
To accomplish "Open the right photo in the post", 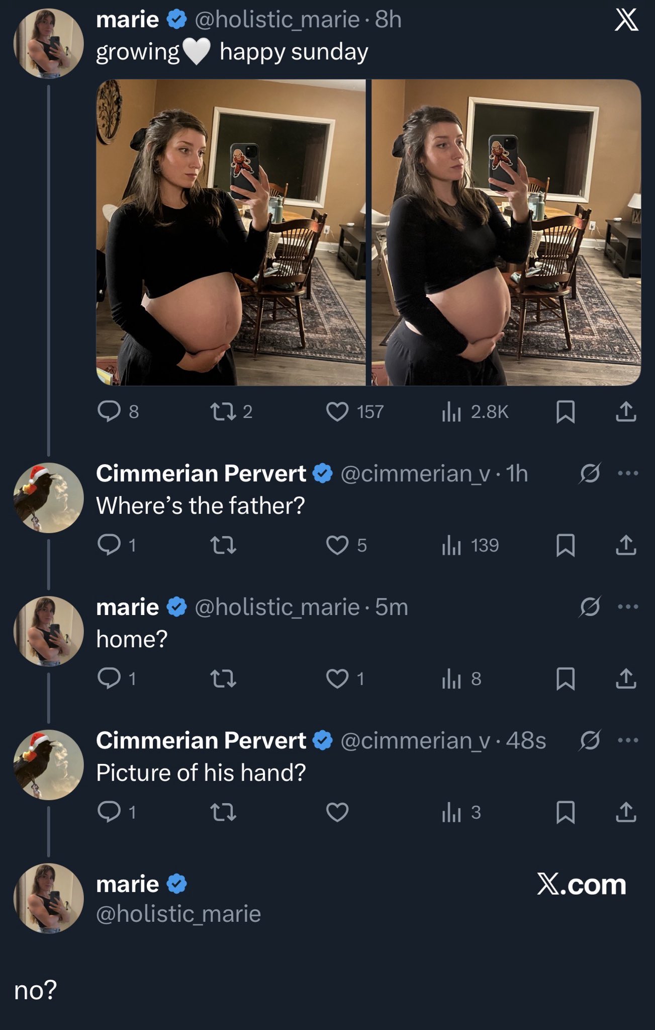I will click(506, 232).
